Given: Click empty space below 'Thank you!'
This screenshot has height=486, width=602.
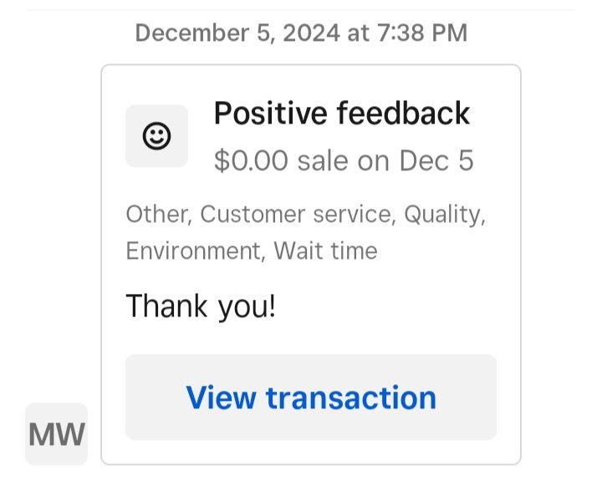Looking at the screenshot, I should [311, 338].
